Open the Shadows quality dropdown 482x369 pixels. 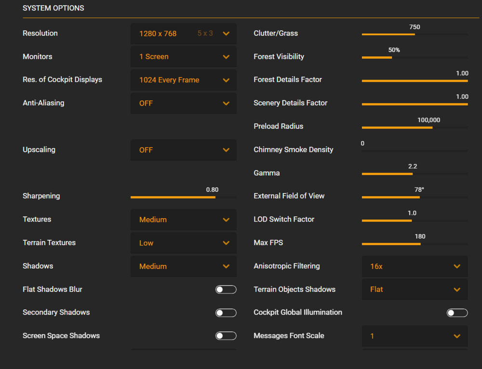coord(183,266)
